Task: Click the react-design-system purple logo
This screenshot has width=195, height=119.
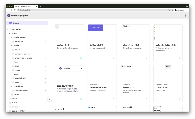Action: click(x=9, y=16)
